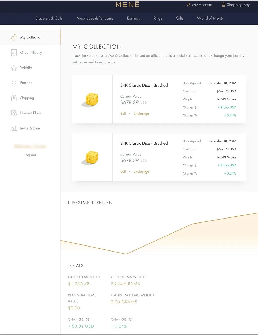
Task: Select Wishlist in sidebar
Action: (x=30, y=68)
